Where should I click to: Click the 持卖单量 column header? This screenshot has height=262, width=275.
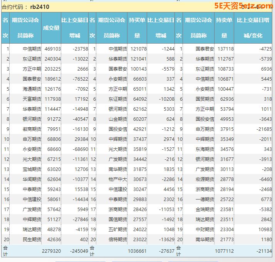(224, 28)
